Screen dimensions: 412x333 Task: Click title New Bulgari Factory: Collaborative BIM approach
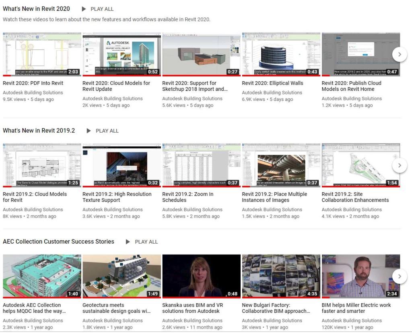click(276, 308)
